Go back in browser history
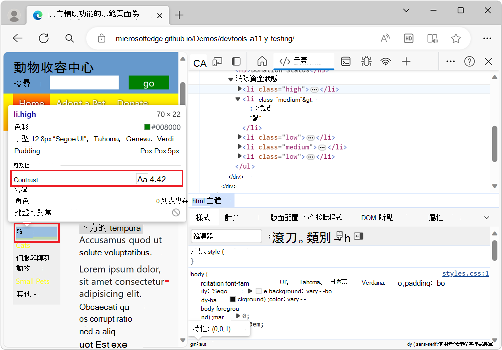This screenshot has height=350, width=502. tap(18, 39)
